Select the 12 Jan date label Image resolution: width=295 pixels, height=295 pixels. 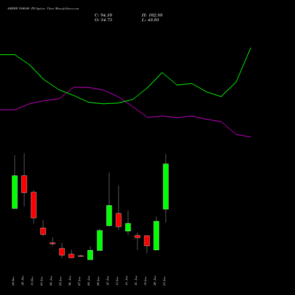pyautogui.click(x=107, y=281)
